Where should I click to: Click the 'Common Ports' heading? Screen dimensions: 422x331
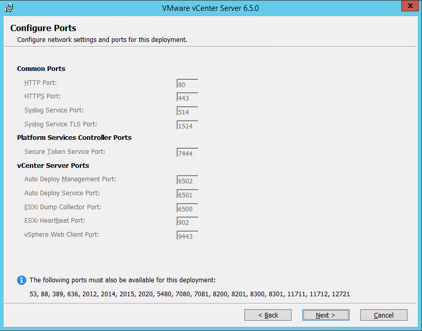41,69
